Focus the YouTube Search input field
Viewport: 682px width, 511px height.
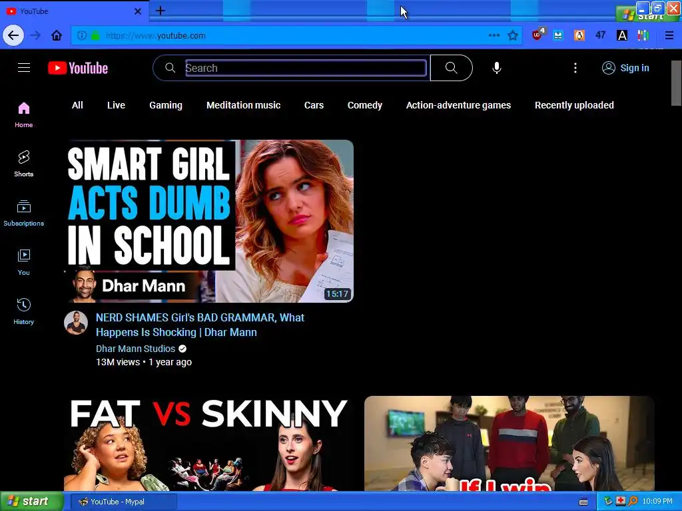click(x=306, y=68)
